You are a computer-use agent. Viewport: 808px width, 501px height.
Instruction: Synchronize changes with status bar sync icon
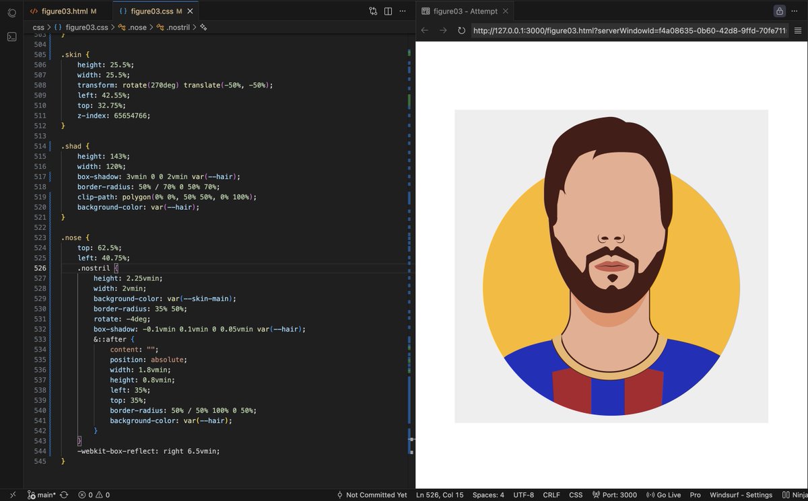(64, 495)
